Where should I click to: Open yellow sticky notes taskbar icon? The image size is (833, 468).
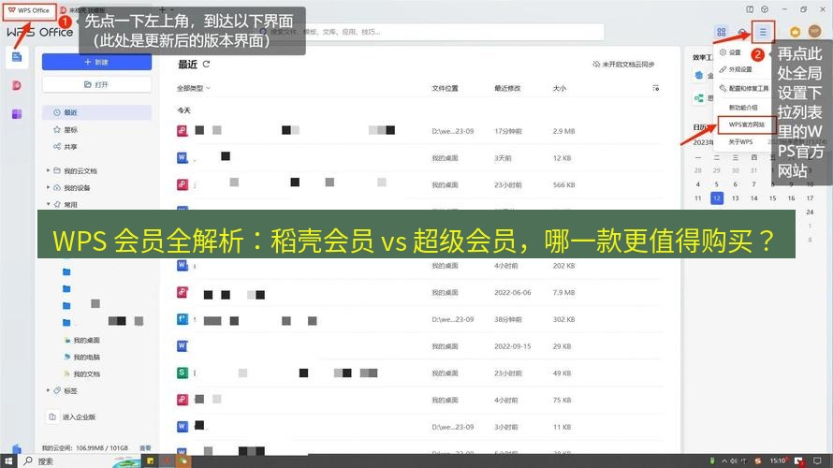coord(150,461)
